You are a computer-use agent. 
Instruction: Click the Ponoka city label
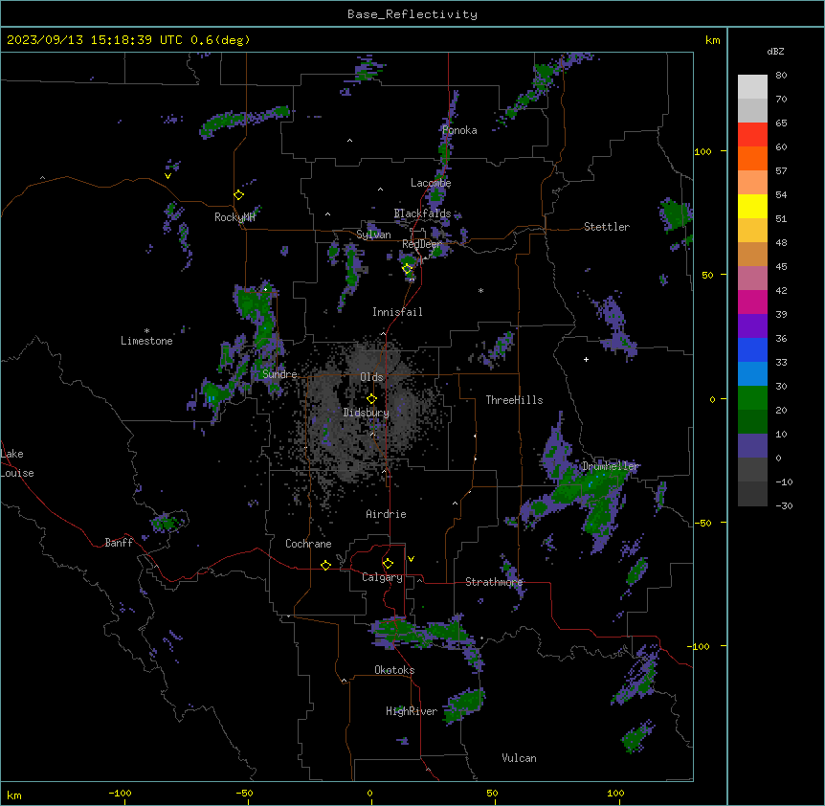pos(459,130)
